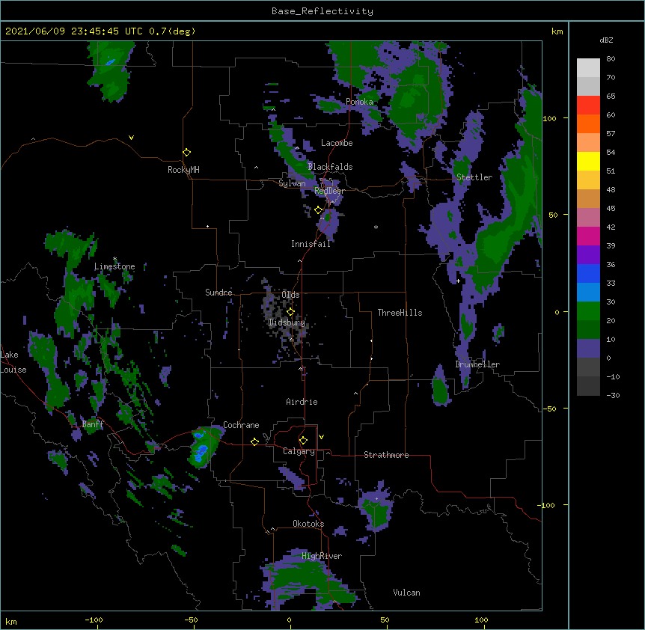Select the darkest gray swatch for -10 dBZ
Viewport: 645px width, 630px height.
pyautogui.click(x=588, y=386)
